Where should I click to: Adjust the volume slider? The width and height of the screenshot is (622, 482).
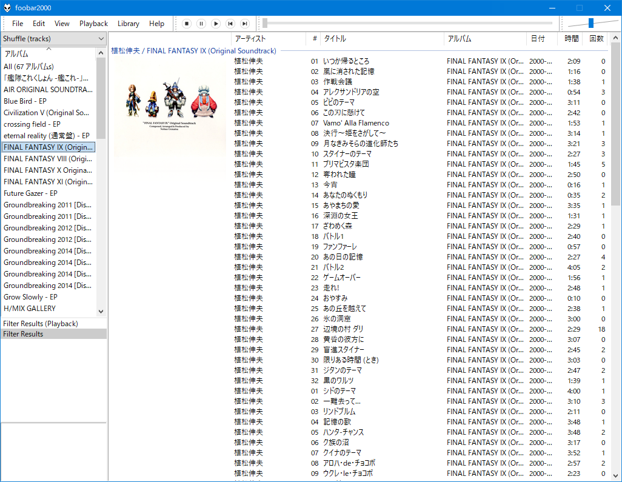coord(591,23)
